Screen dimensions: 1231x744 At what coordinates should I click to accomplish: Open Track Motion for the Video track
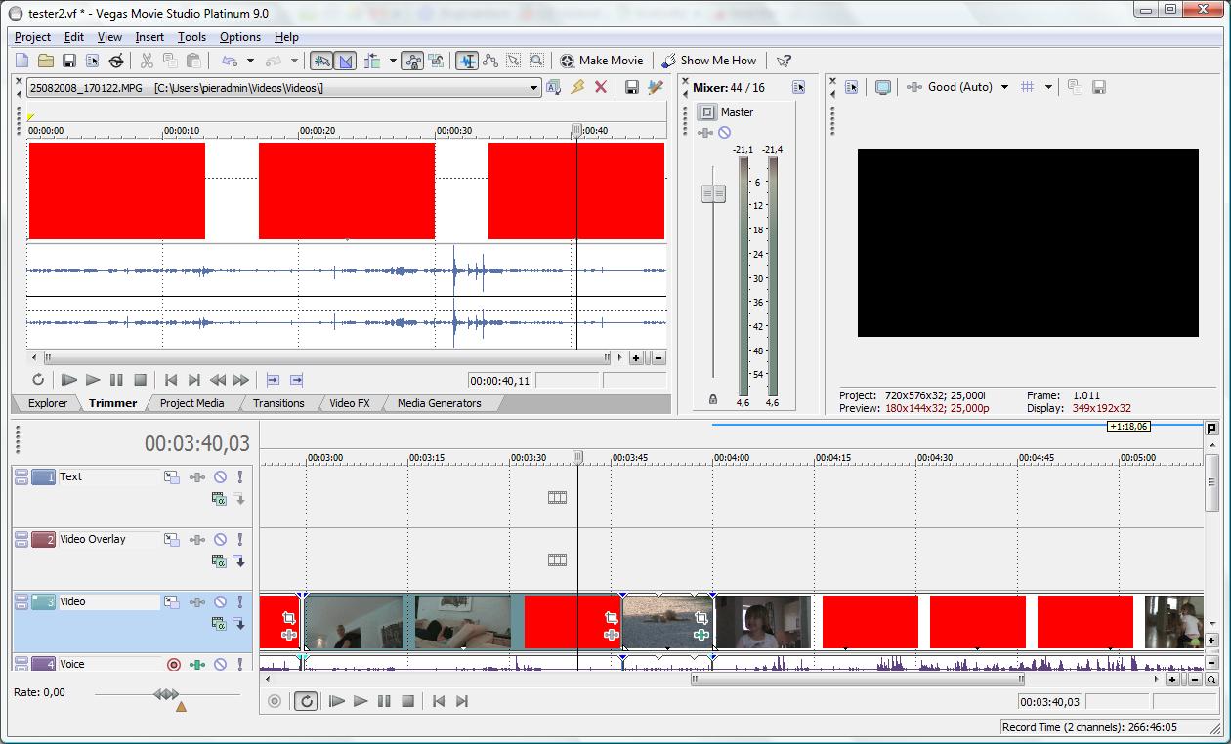tap(172, 602)
